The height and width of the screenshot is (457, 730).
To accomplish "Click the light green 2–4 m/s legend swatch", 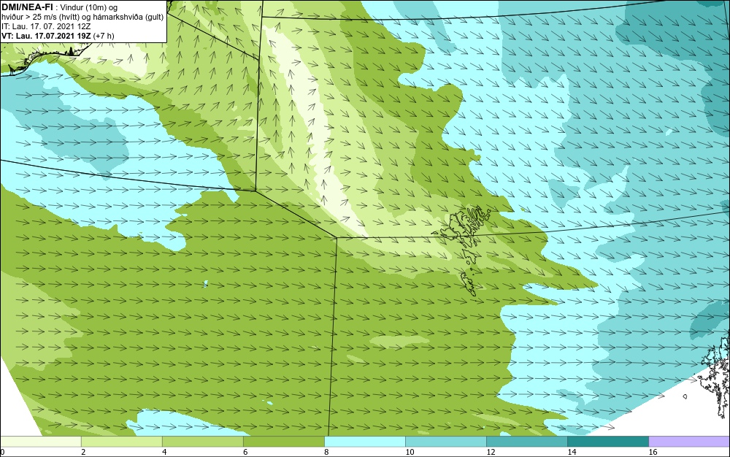I will (x=121, y=441).
